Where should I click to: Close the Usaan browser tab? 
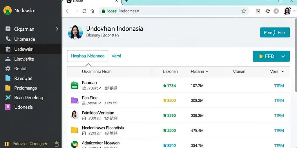(117, 1)
